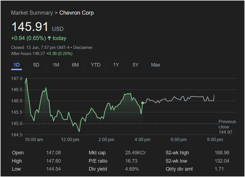Click the High value 147.60

[x=53, y=161]
